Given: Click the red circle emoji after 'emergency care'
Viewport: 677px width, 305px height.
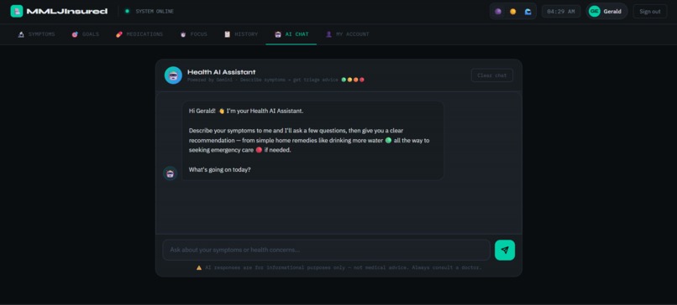Looking at the screenshot, I should click(259, 150).
